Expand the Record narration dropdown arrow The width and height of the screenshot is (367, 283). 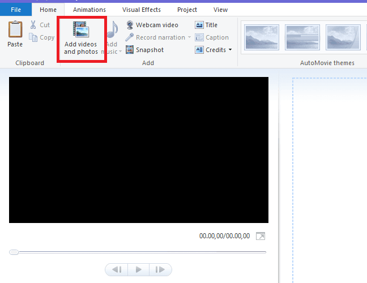[189, 37]
